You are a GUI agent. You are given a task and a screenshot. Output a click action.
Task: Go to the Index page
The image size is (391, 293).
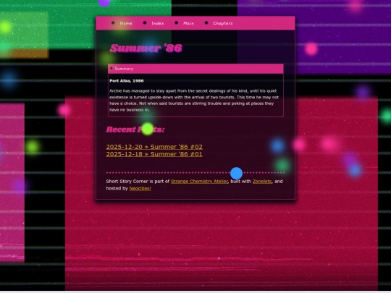click(158, 23)
